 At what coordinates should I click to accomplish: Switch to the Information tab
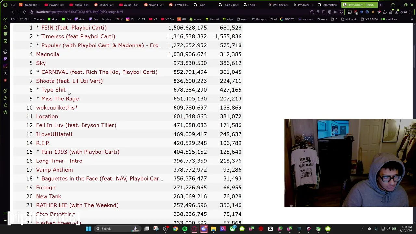(x=328, y=5)
